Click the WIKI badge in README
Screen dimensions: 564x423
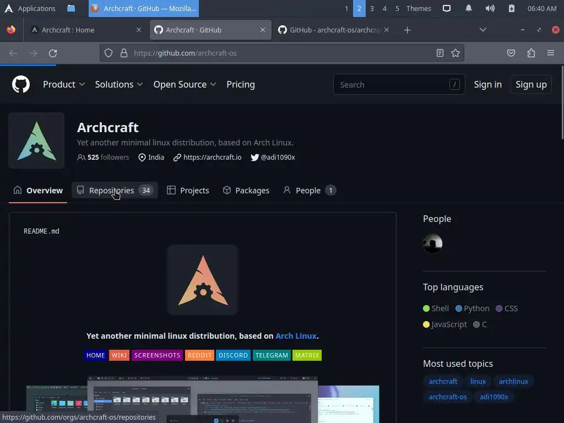click(119, 355)
